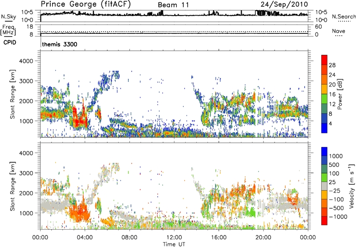Click the "Time UT" axis label
The image size is (356, 247).
click(x=174, y=244)
